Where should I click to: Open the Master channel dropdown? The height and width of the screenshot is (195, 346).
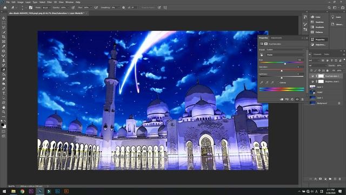click(285, 55)
